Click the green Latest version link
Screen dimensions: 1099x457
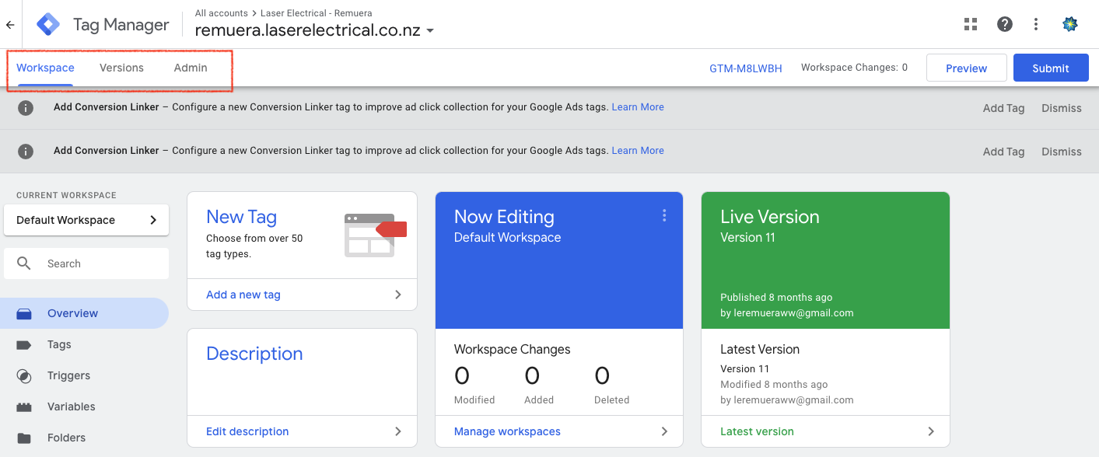[757, 432]
